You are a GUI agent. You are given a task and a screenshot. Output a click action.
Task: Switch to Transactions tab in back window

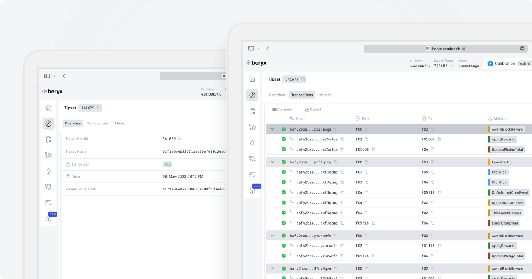[x=98, y=123]
